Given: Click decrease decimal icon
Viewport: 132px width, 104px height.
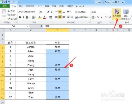Looking at the screenshot, I should tap(110, 17).
